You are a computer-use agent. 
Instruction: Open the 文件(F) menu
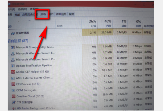(11, 9)
